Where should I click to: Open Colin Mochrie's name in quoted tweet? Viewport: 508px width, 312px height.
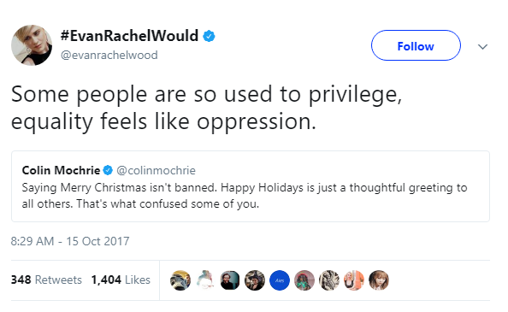pos(61,170)
